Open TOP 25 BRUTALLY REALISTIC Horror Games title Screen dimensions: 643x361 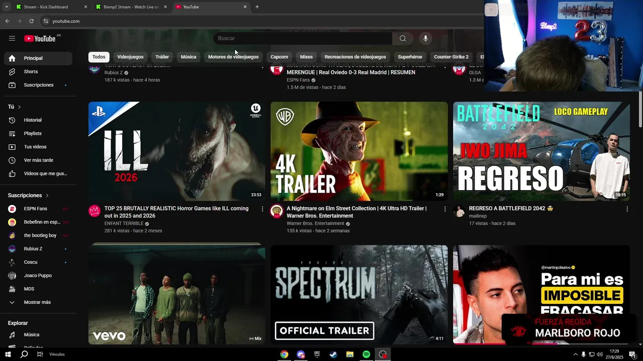coord(176,212)
